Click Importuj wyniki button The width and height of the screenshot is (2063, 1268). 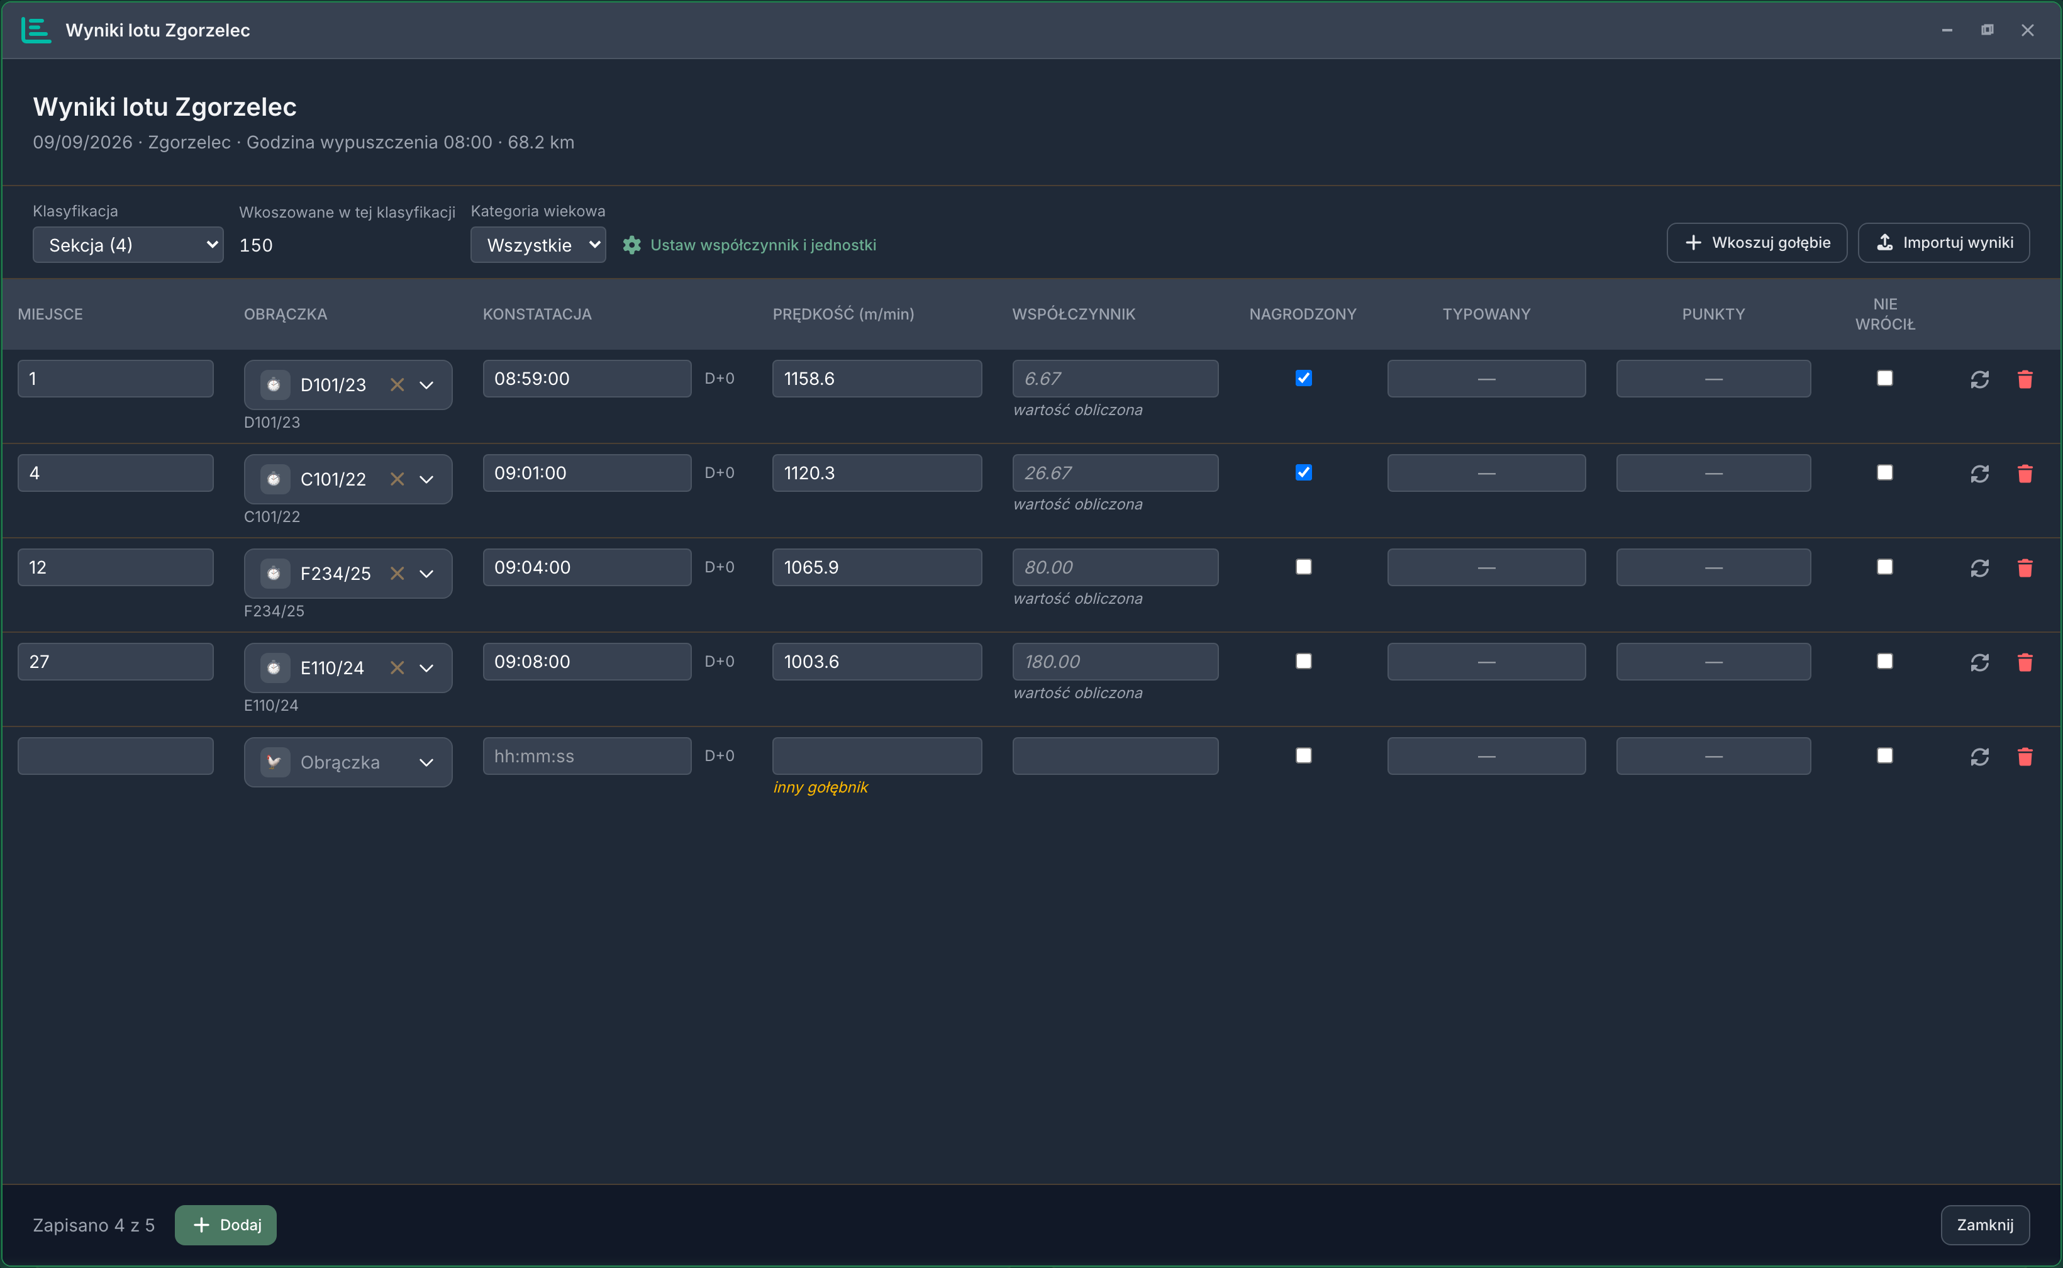(1943, 242)
